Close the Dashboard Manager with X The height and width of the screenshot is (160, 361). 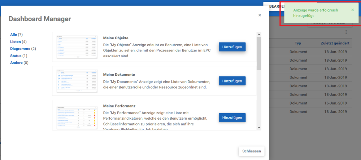260,15
